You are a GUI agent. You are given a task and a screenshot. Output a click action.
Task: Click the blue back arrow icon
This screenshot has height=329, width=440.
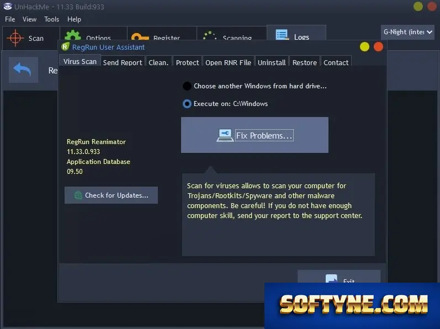point(22,69)
